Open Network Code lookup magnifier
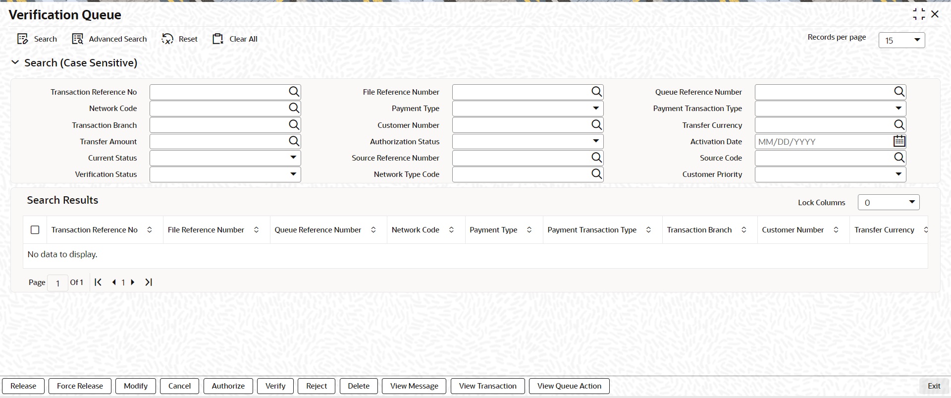 tap(294, 108)
